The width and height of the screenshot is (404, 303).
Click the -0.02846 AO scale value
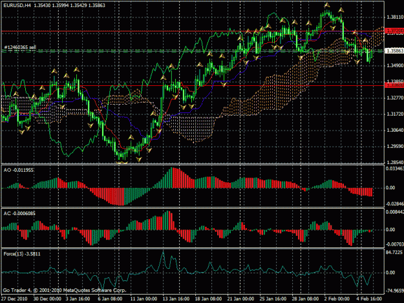[x=394, y=204]
